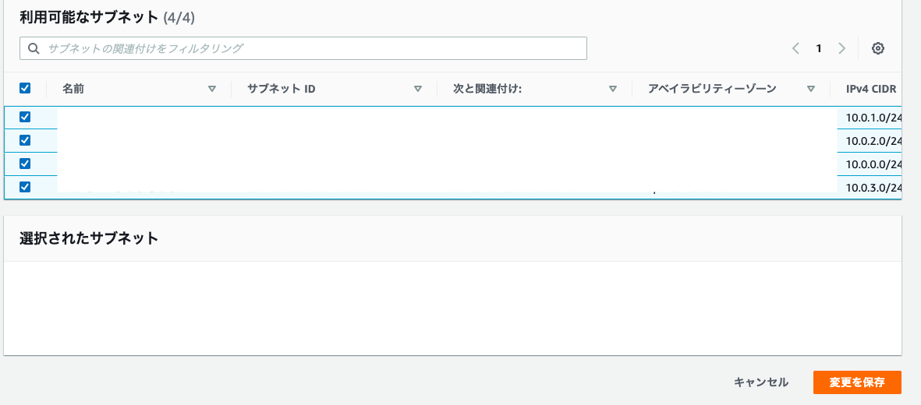Screen dimensions: 921x405
Task: Sort by 名前 column arrow
Action: [x=212, y=90]
